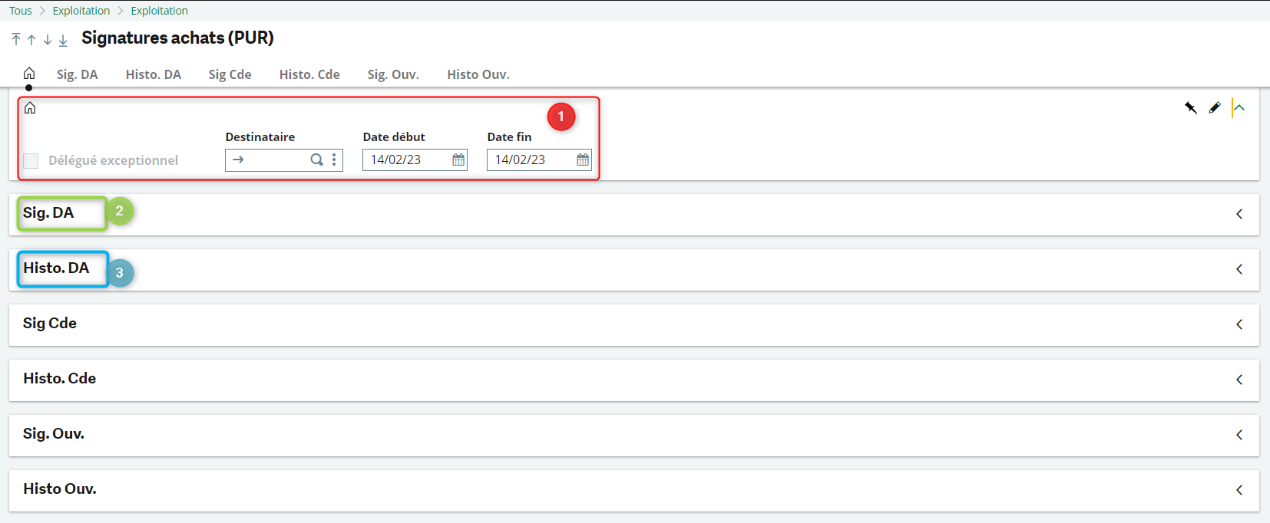Click the home icon in tab bar
This screenshot has width=1270, height=523.
pos(29,74)
